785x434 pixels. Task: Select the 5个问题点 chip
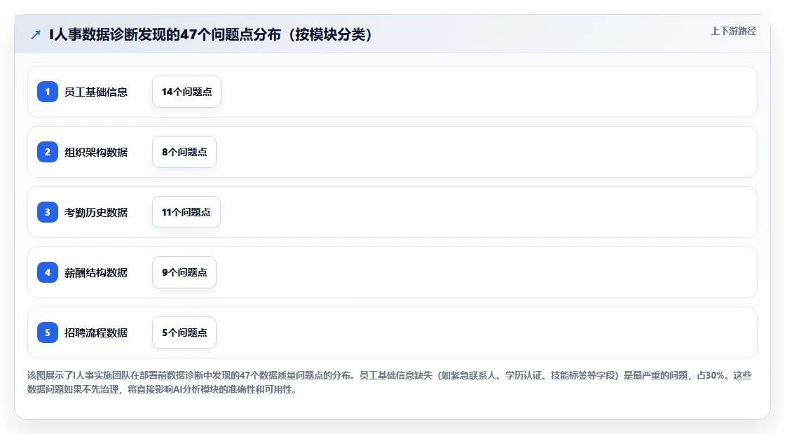184,332
